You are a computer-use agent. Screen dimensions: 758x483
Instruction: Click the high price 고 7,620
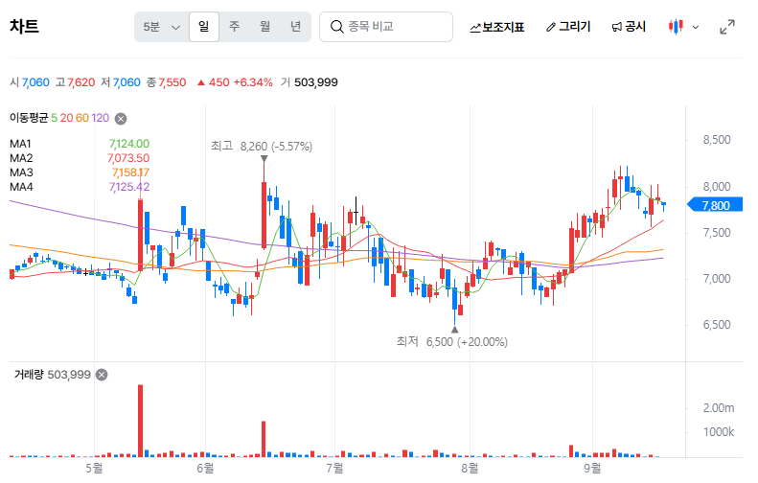[x=75, y=82]
